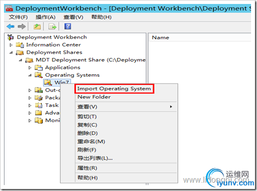The height and width of the screenshot is (191, 257).
Task: Click the Information Center folder icon
Action: pos(20,45)
